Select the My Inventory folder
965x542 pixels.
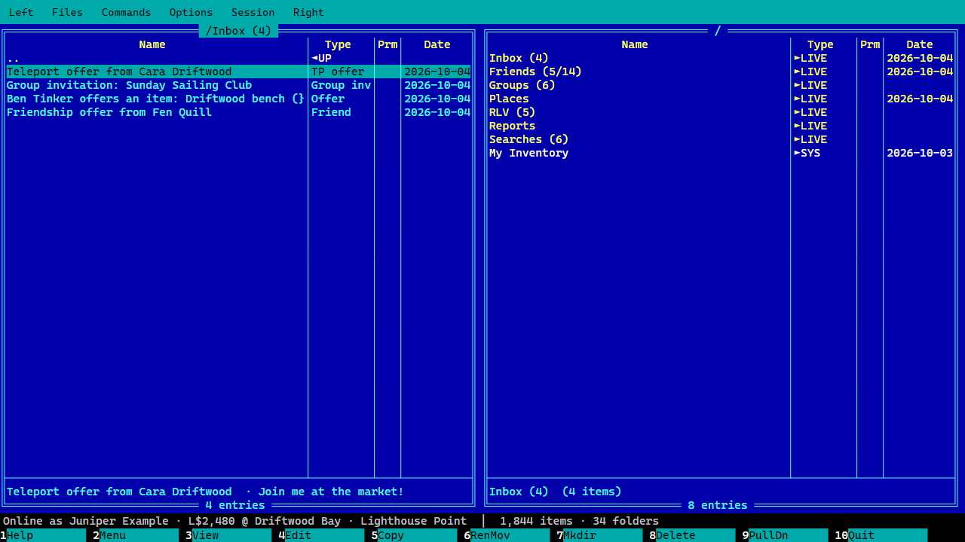click(x=721, y=153)
